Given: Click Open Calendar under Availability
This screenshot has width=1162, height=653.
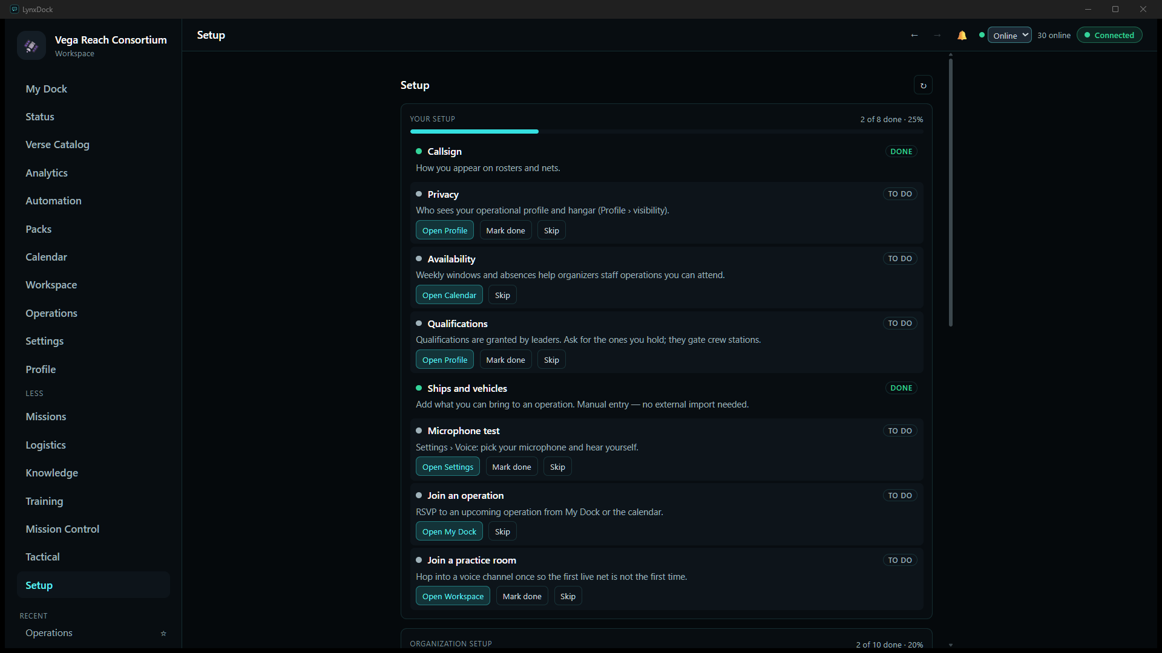Looking at the screenshot, I should click(449, 295).
